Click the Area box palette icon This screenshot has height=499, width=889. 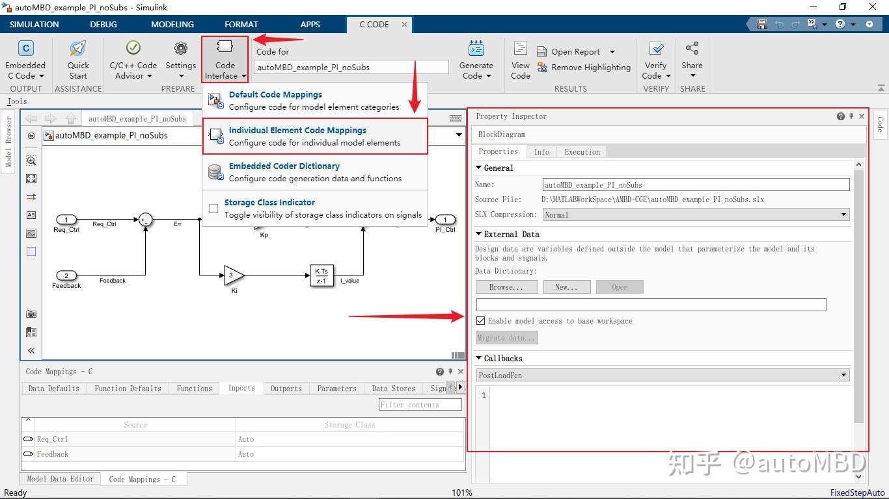pyautogui.click(x=31, y=251)
